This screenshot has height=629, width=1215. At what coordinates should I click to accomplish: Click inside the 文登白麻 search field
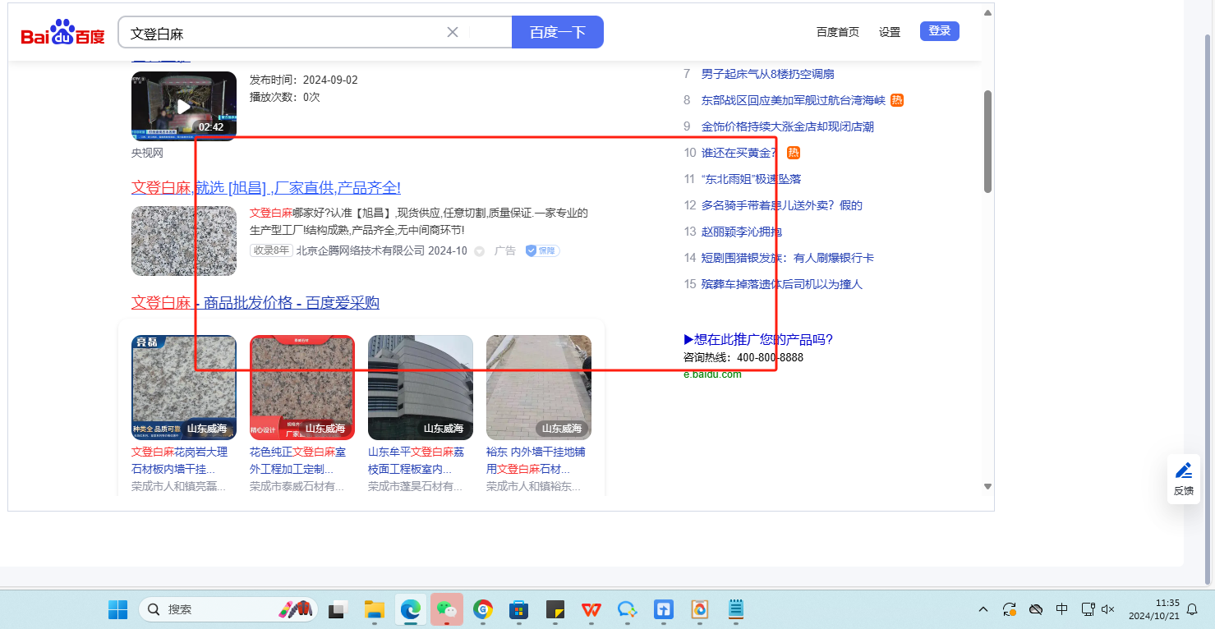[279, 33]
